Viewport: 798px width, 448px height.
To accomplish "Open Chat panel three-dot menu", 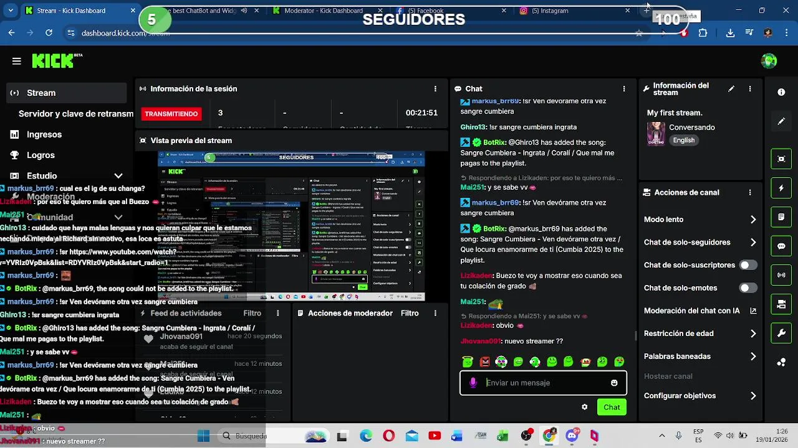I will [624, 89].
